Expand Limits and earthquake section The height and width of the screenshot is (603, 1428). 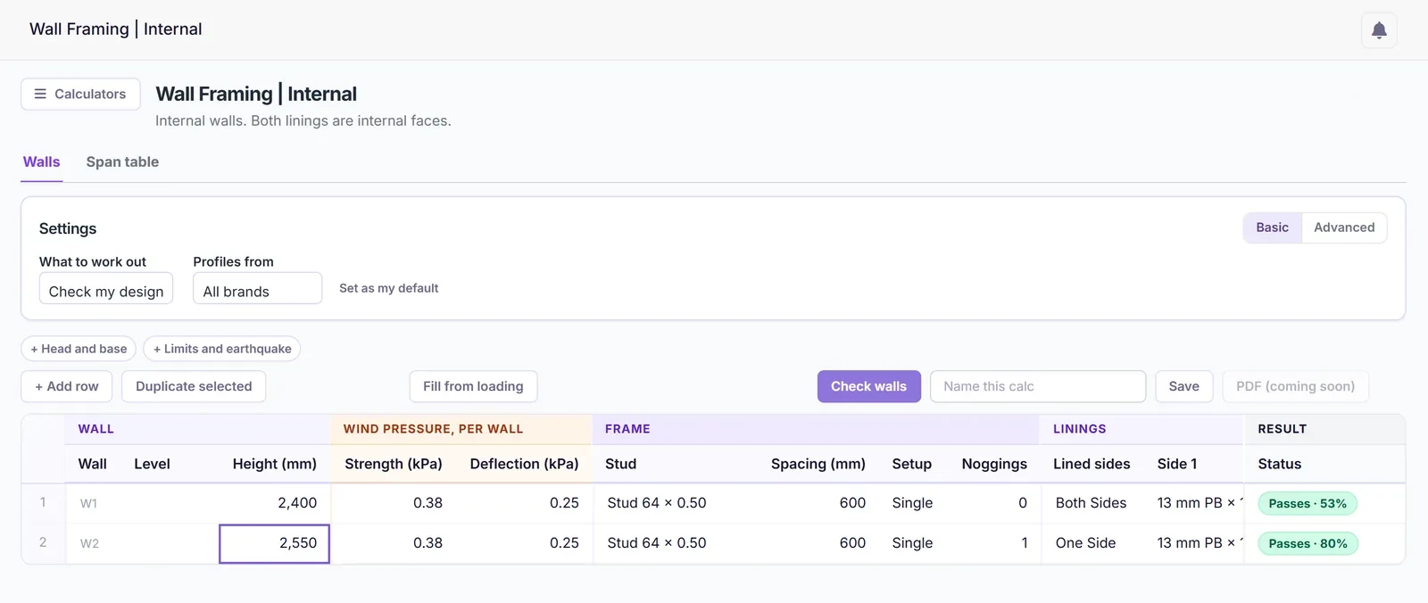[222, 349]
